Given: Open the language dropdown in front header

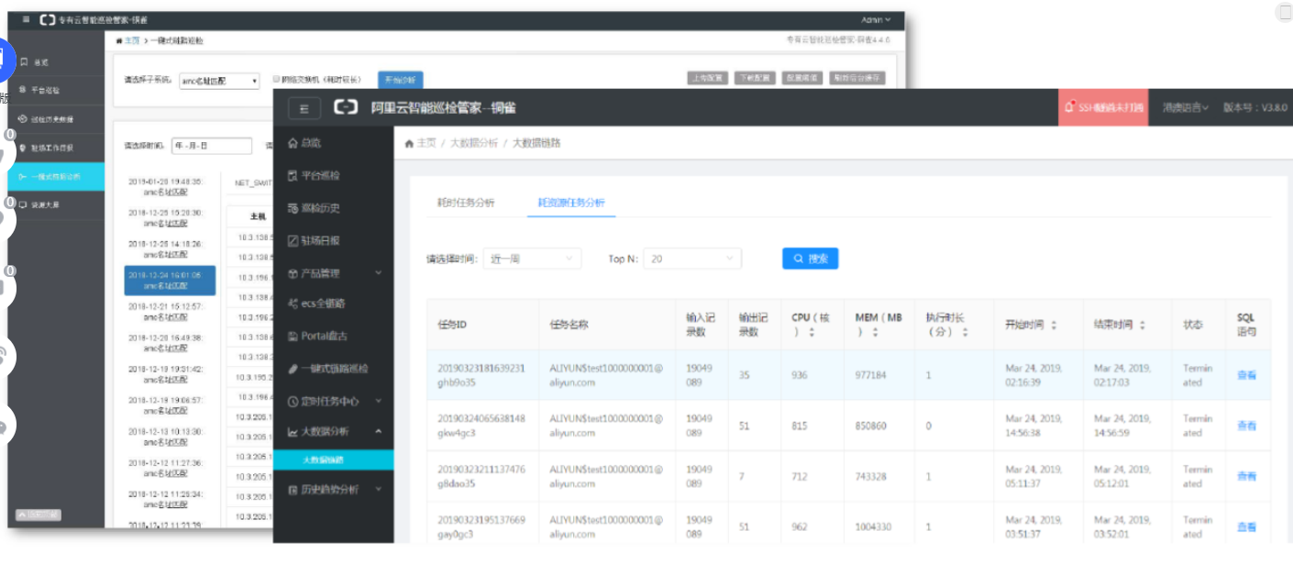Looking at the screenshot, I should [x=1186, y=107].
